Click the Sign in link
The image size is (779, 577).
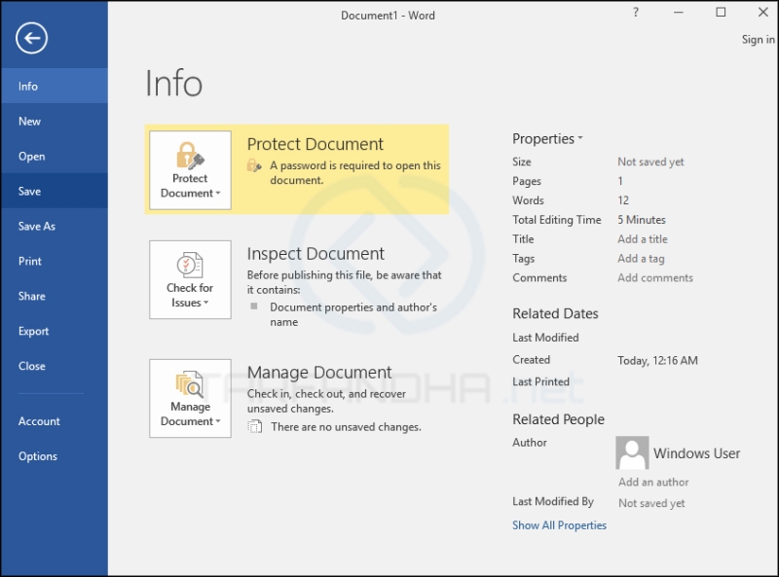pos(759,40)
